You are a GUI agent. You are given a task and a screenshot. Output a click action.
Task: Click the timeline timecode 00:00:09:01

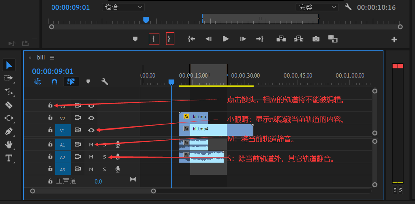coord(53,71)
